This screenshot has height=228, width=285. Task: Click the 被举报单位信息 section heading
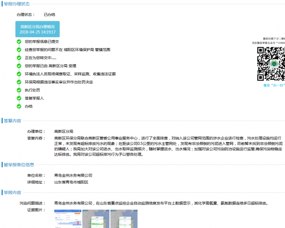click(19, 165)
